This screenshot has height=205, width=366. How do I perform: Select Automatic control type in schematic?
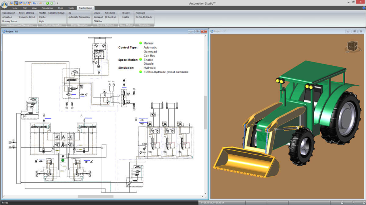[x=150, y=47]
